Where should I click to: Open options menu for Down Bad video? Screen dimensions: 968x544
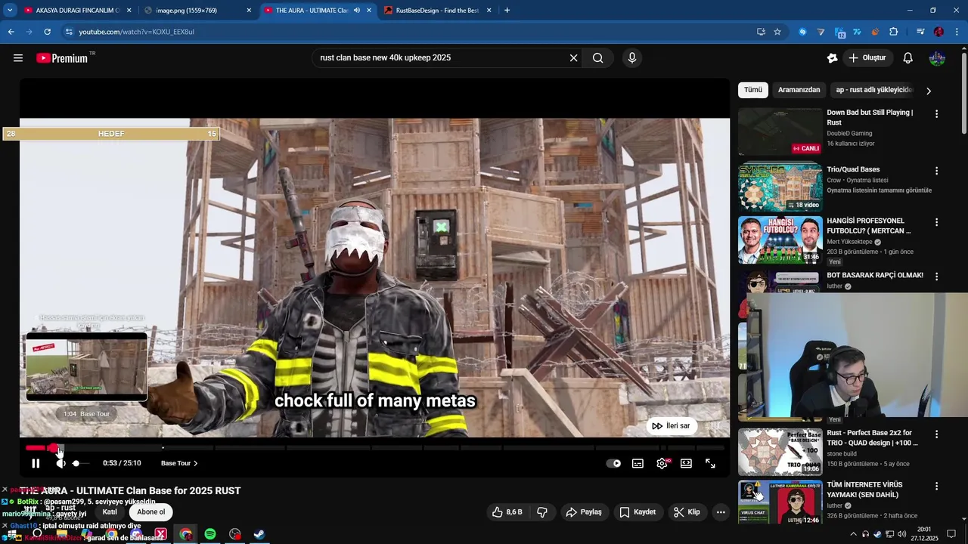tap(936, 114)
